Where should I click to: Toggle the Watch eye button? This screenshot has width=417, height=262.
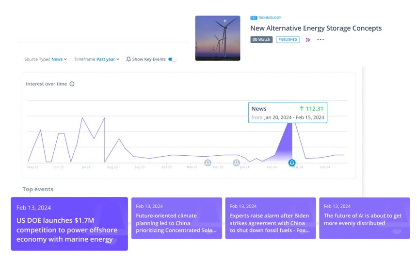click(x=261, y=40)
